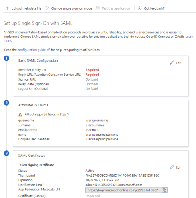
Task: Select the step 3 numbered circle
Action: (6, 153)
